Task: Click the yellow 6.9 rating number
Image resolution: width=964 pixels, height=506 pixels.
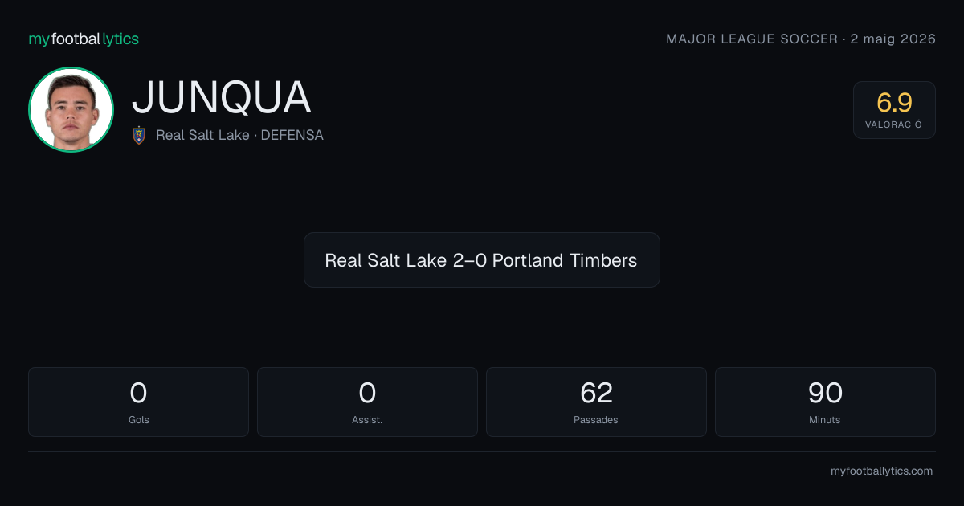Action: 894,103
